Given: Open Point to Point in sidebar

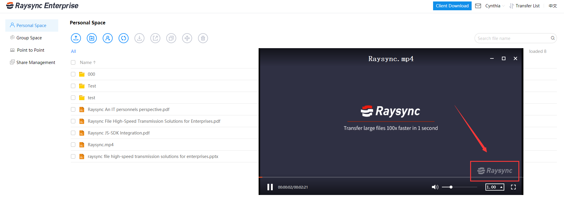Looking at the screenshot, I should click(32, 50).
